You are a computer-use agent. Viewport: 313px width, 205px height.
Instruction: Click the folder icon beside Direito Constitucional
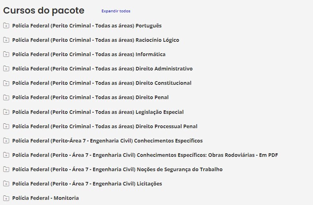(x=6, y=83)
